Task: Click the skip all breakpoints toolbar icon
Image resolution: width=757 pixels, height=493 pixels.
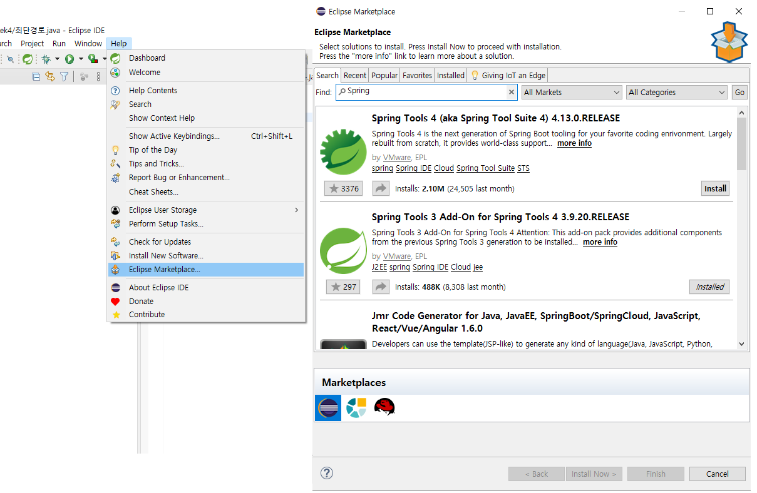Action: 10,59
